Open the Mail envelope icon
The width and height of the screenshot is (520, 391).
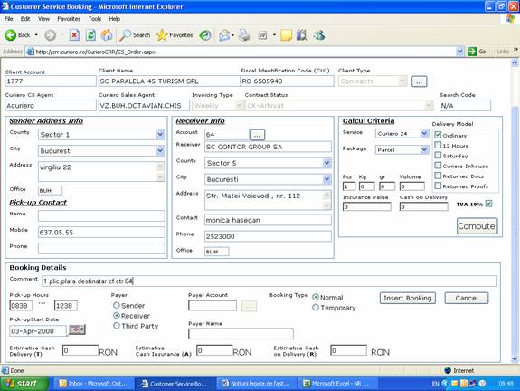click(x=224, y=35)
